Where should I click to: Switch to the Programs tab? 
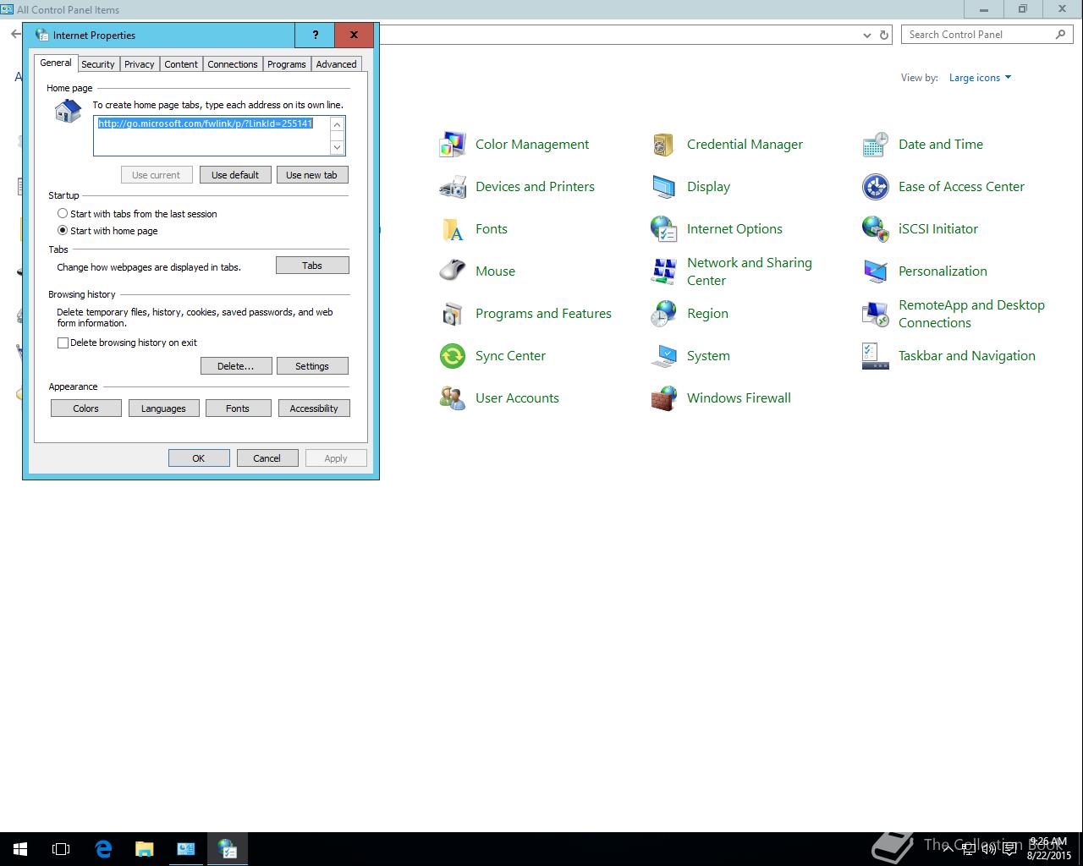[287, 64]
